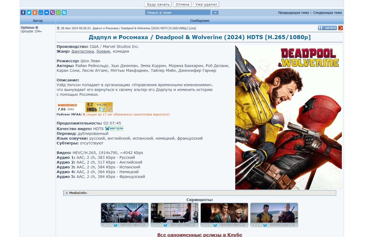Click the Аудио 2 Английский line
Screen dimensions: 373x237
click(99, 162)
